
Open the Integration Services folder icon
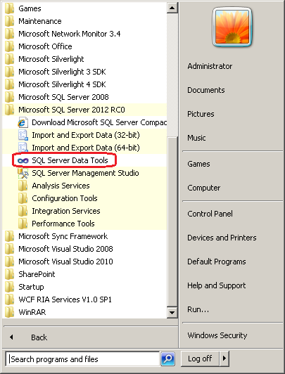23,211
